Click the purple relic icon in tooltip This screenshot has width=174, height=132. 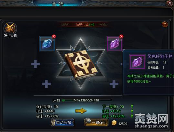[138, 62]
